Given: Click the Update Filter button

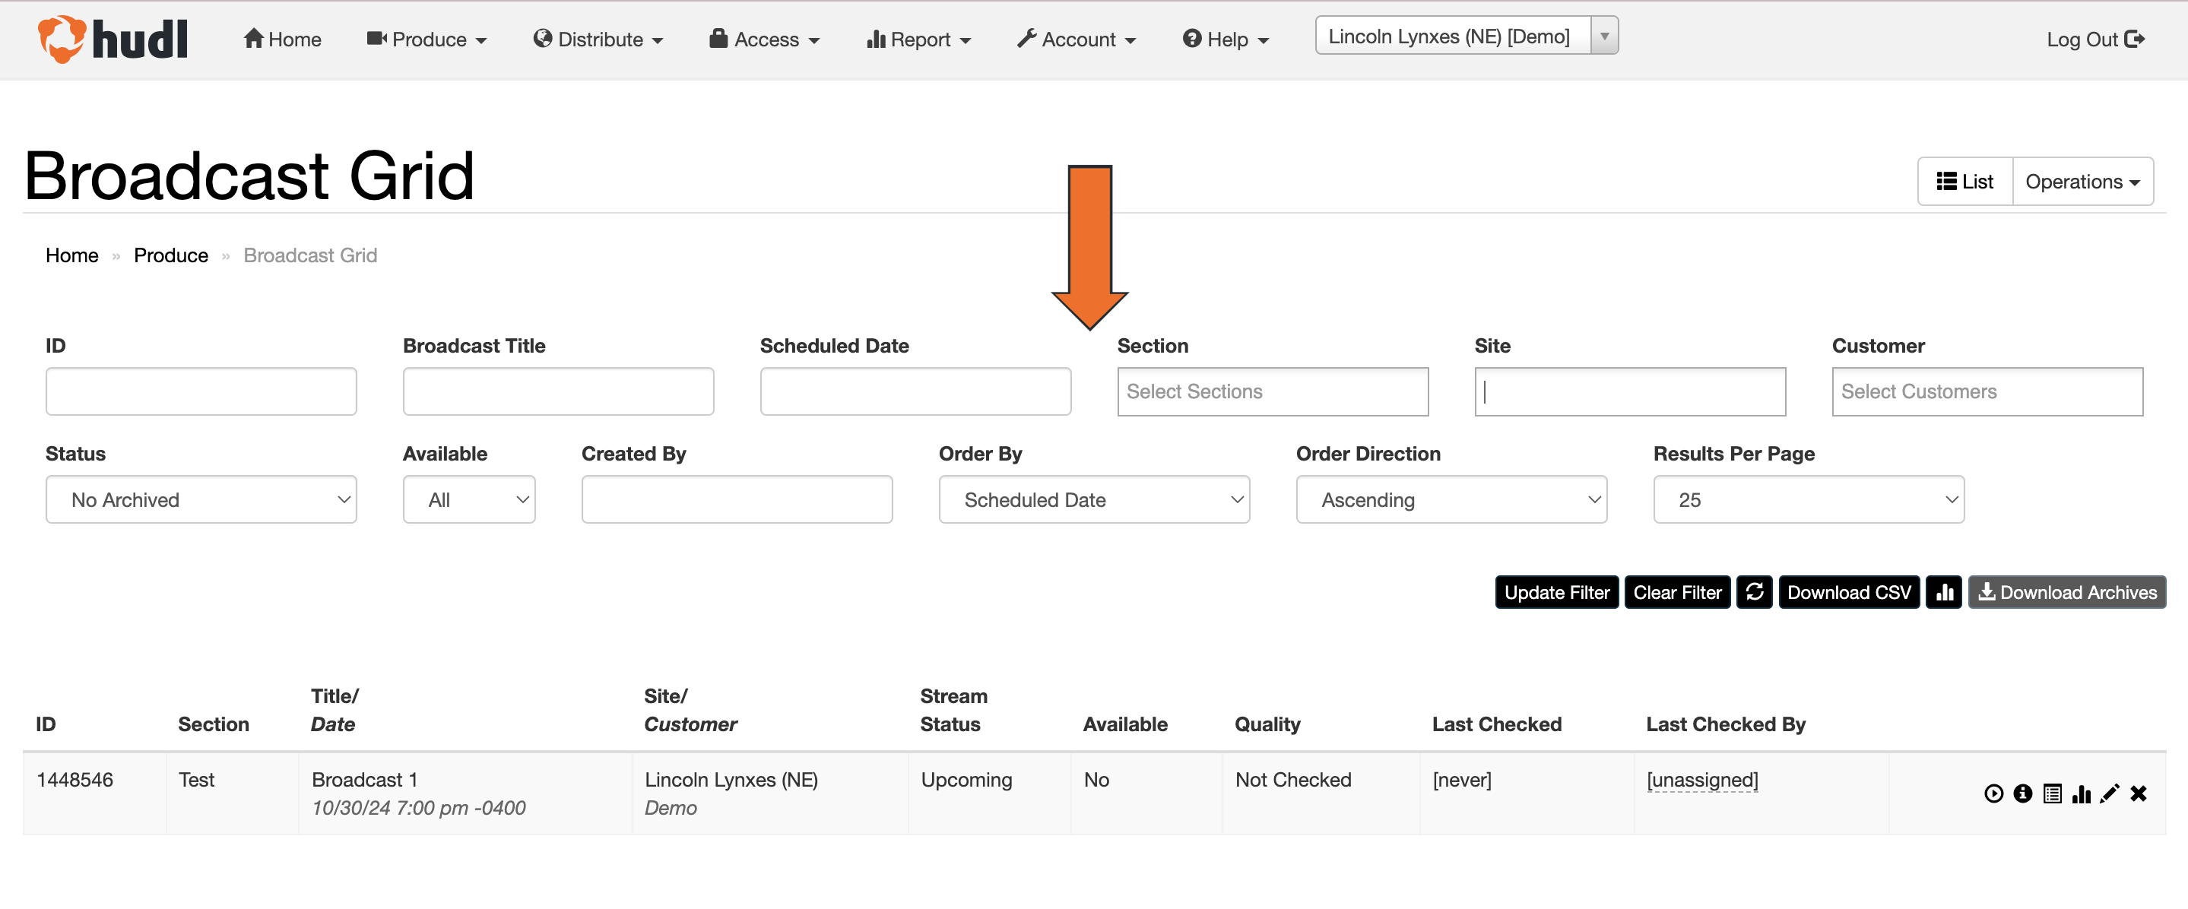Looking at the screenshot, I should [x=1557, y=592].
